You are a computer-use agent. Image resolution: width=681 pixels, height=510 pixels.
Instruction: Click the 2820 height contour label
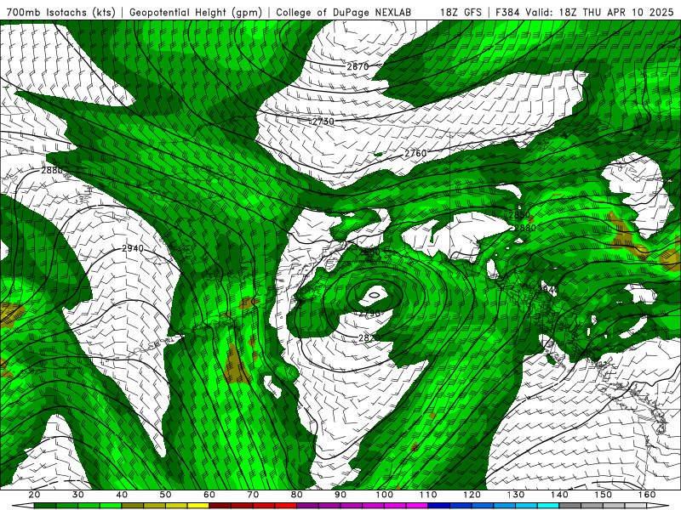(369, 337)
